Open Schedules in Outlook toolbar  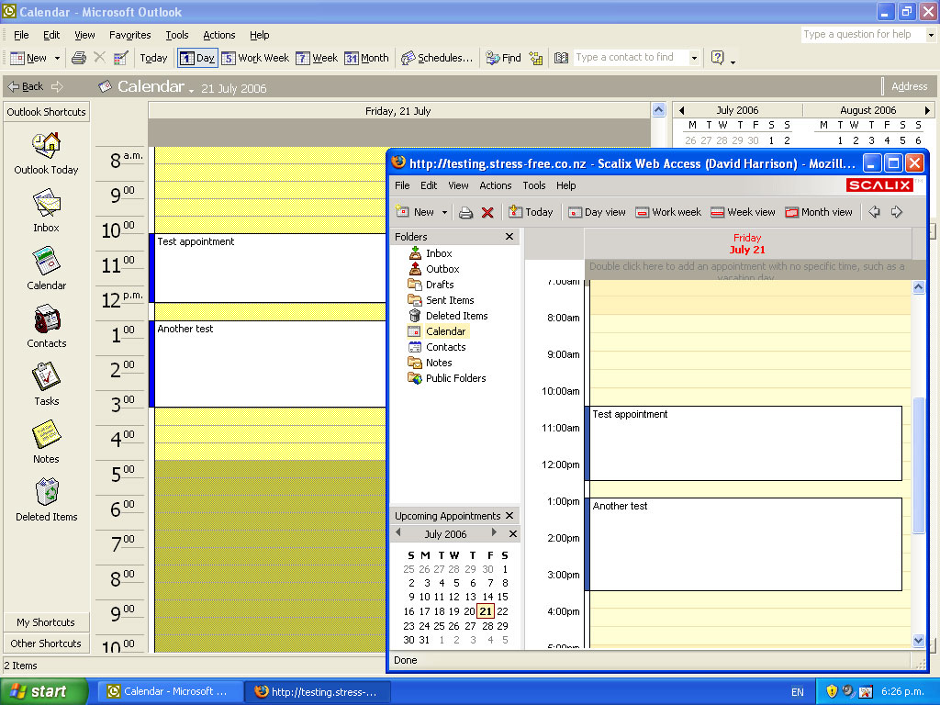tap(437, 58)
